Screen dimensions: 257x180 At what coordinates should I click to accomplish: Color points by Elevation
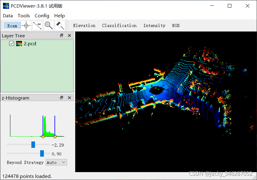[84, 25]
